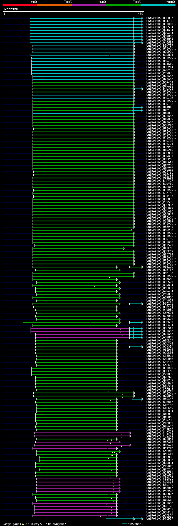Click hit label UniRef100_A9UNC0
The width and height of the screenshot is (178, 526).
pyautogui.click(x=160, y=153)
